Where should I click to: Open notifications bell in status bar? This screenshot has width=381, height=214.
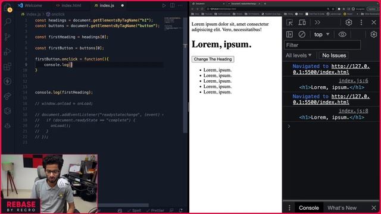pyautogui.click(x=181, y=210)
